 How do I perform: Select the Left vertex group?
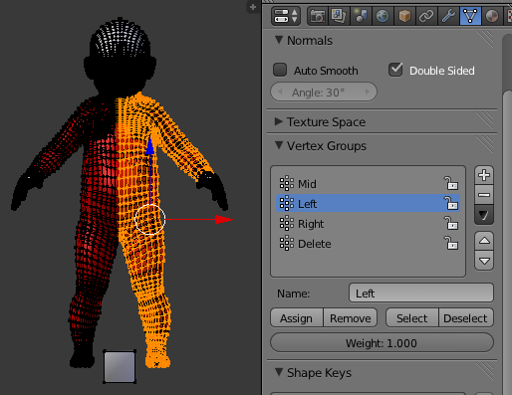tap(368, 203)
